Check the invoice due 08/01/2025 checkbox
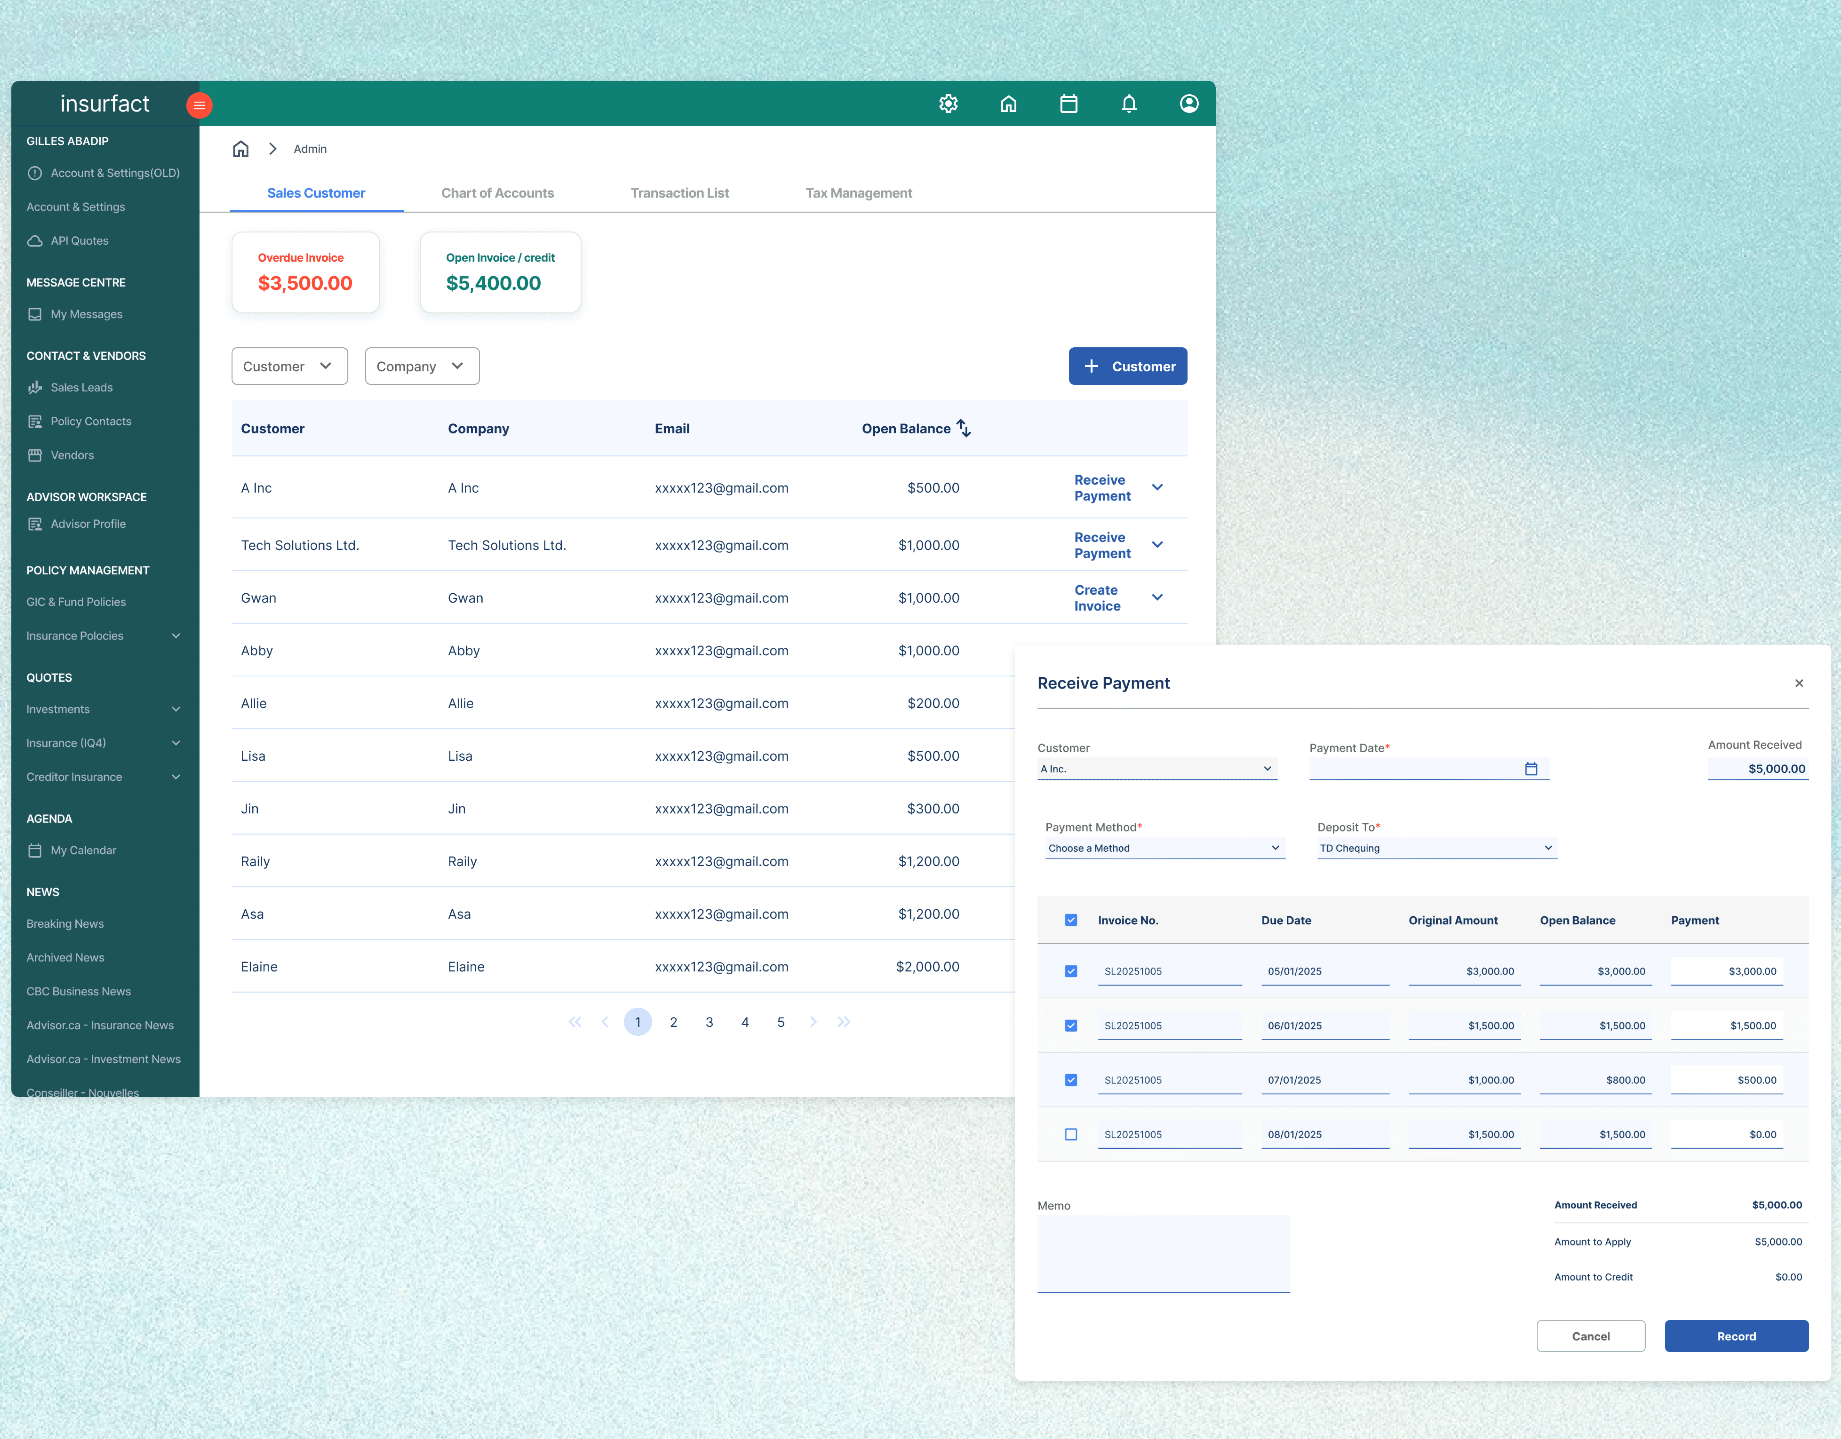Screen dimensions: 1841x1439 click(1070, 1135)
